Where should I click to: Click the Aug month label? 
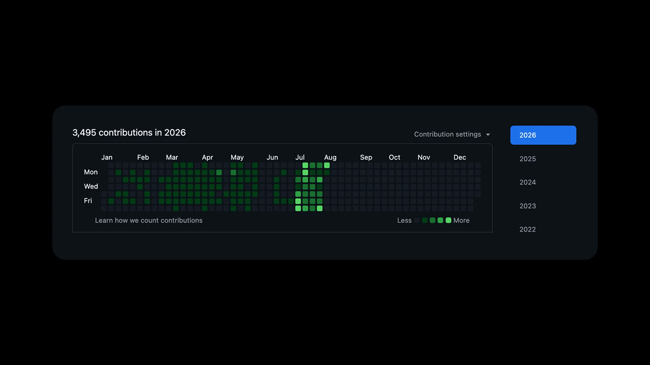pyautogui.click(x=330, y=157)
